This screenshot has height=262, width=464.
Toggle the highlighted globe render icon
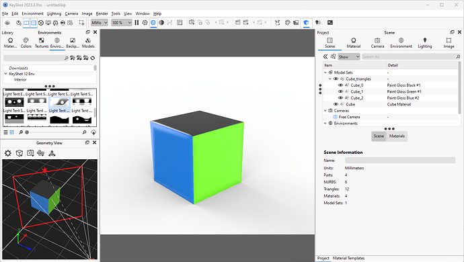tap(153, 23)
